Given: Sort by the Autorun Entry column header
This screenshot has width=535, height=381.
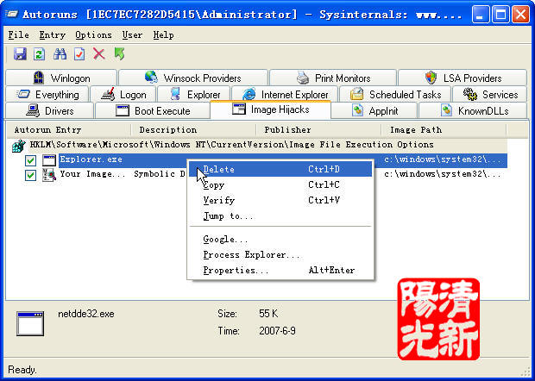Looking at the screenshot, I should [69, 129].
